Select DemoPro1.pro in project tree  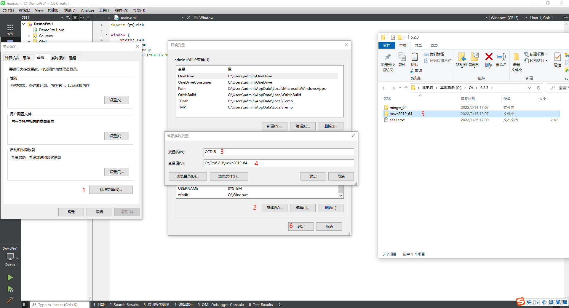(52, 30)
